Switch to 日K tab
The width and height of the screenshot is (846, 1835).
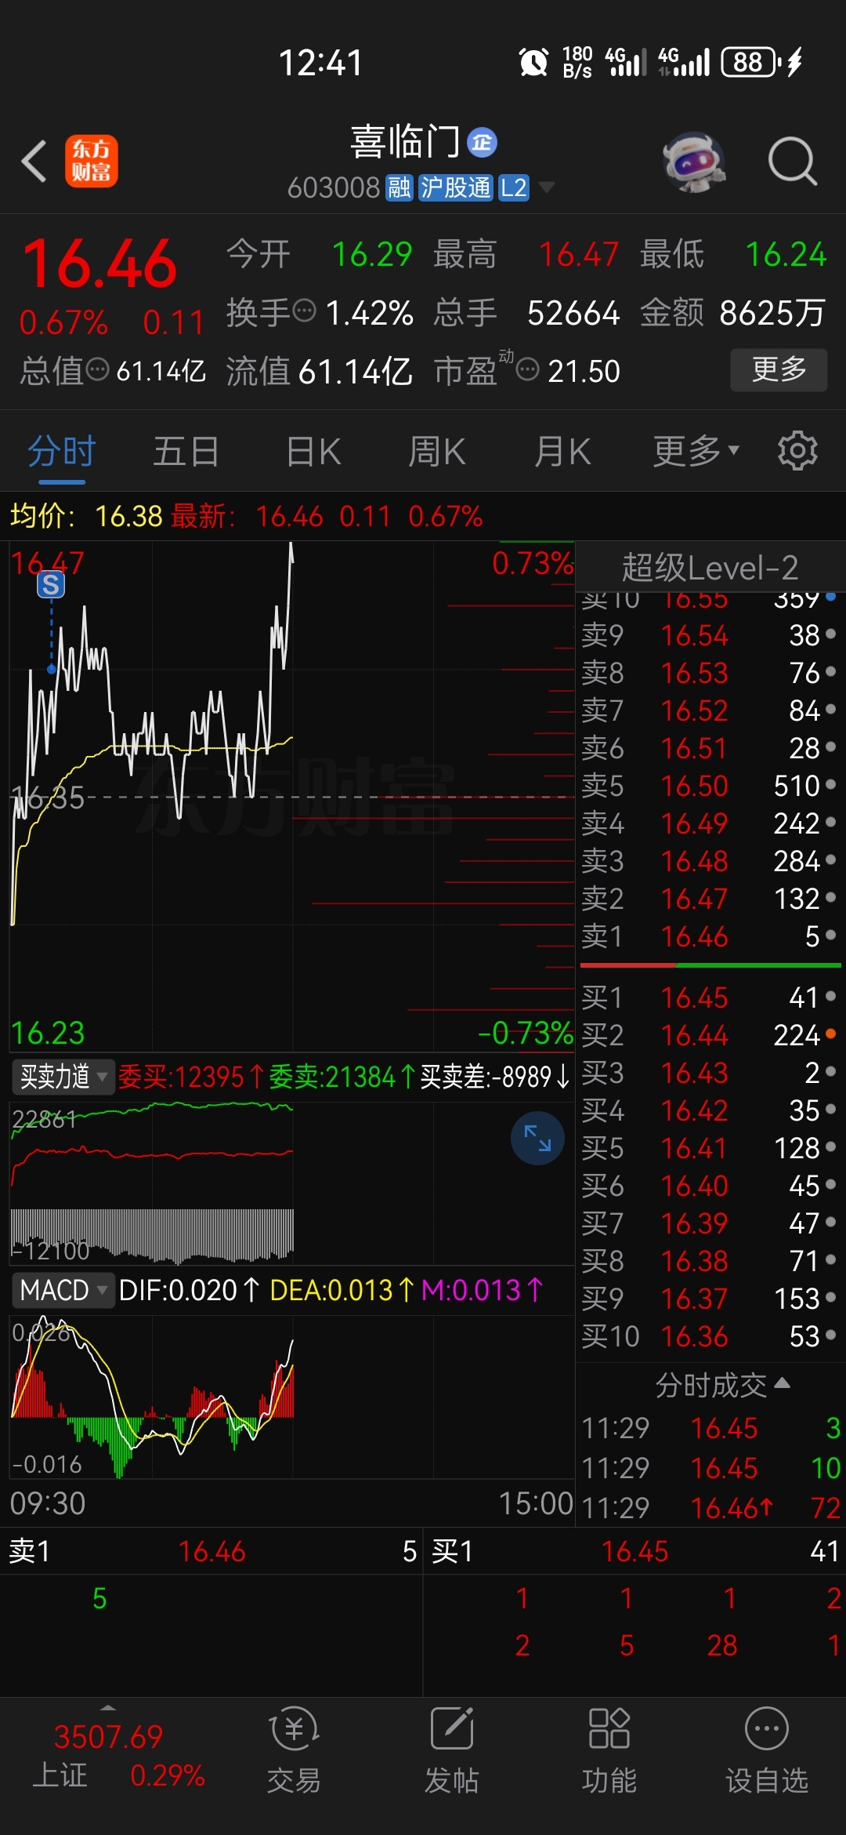[x=313, y=452]
